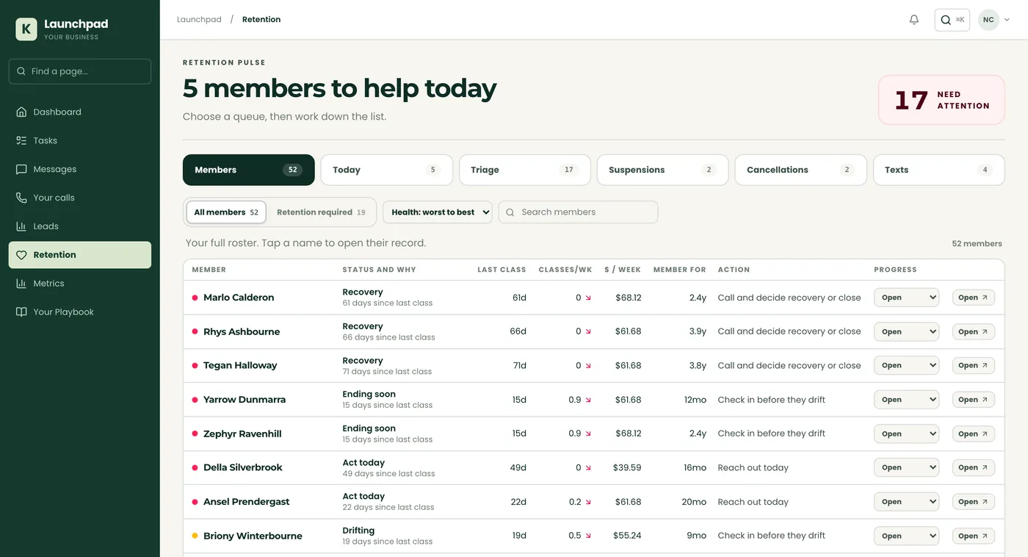Expand progress dropdown for Della Silverbrook
This screenshot has height=557, width=1028.
[x=906, y=467]
